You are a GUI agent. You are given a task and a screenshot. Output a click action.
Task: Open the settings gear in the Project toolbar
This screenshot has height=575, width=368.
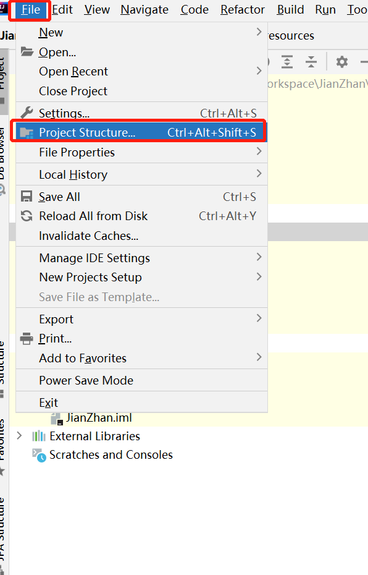(x=341, y=61)
